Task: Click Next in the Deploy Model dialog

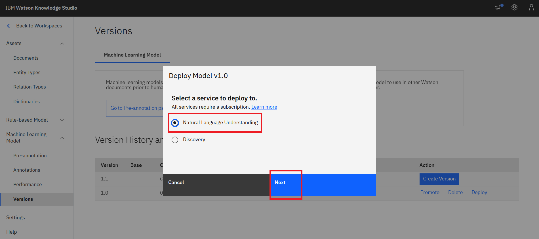Action: click(323, 185)
